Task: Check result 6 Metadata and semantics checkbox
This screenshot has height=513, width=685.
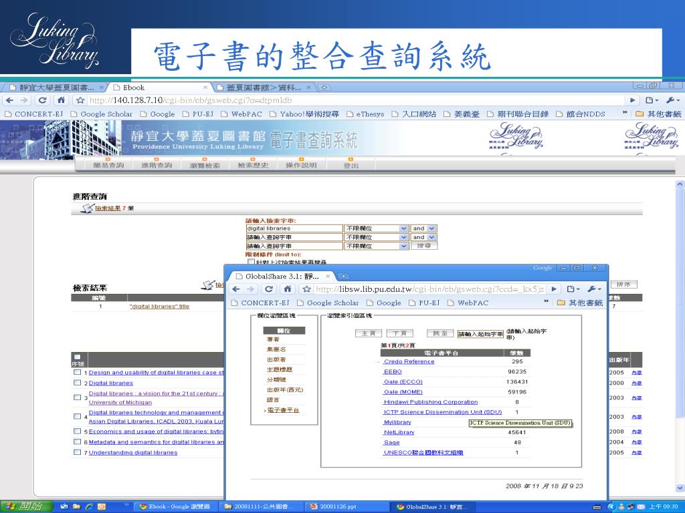Action: [78, 442]
